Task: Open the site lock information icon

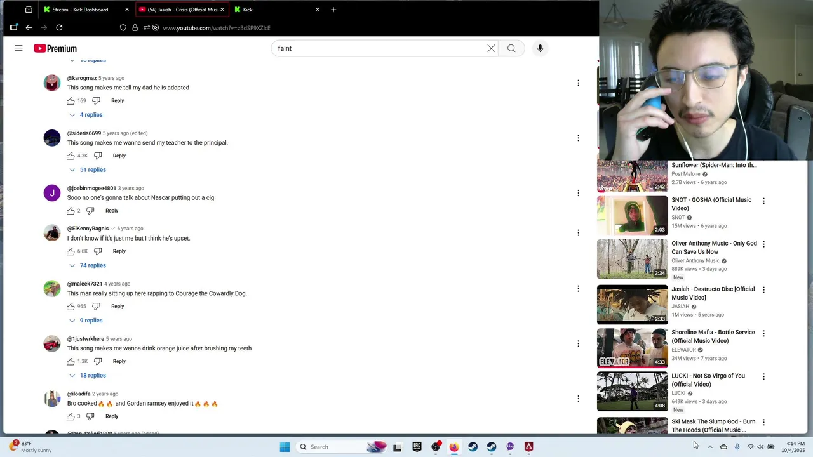Action: tap(135, 28)
